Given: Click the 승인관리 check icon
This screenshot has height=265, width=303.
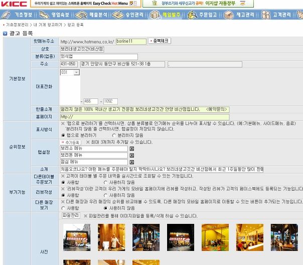Looking at the screenshot, I should (118, 15).
